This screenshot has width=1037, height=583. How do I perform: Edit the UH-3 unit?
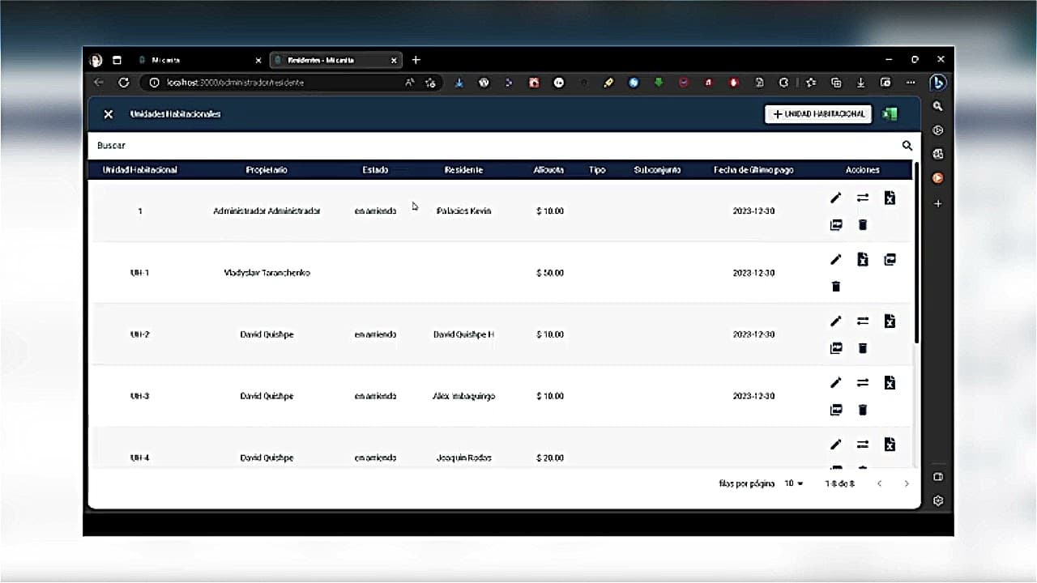pos(836,383)
